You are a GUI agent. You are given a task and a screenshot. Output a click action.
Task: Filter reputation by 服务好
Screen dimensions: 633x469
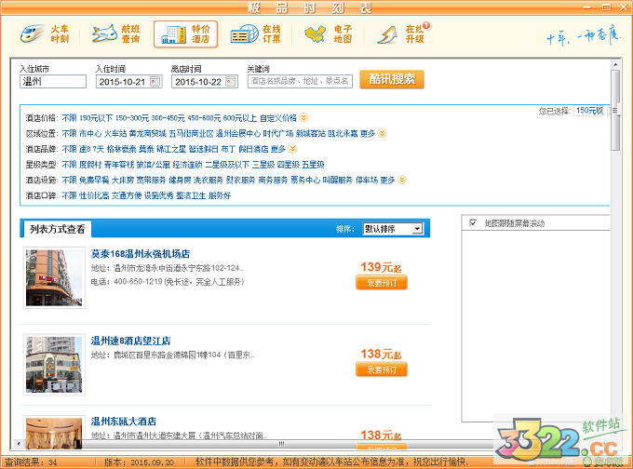220,195
